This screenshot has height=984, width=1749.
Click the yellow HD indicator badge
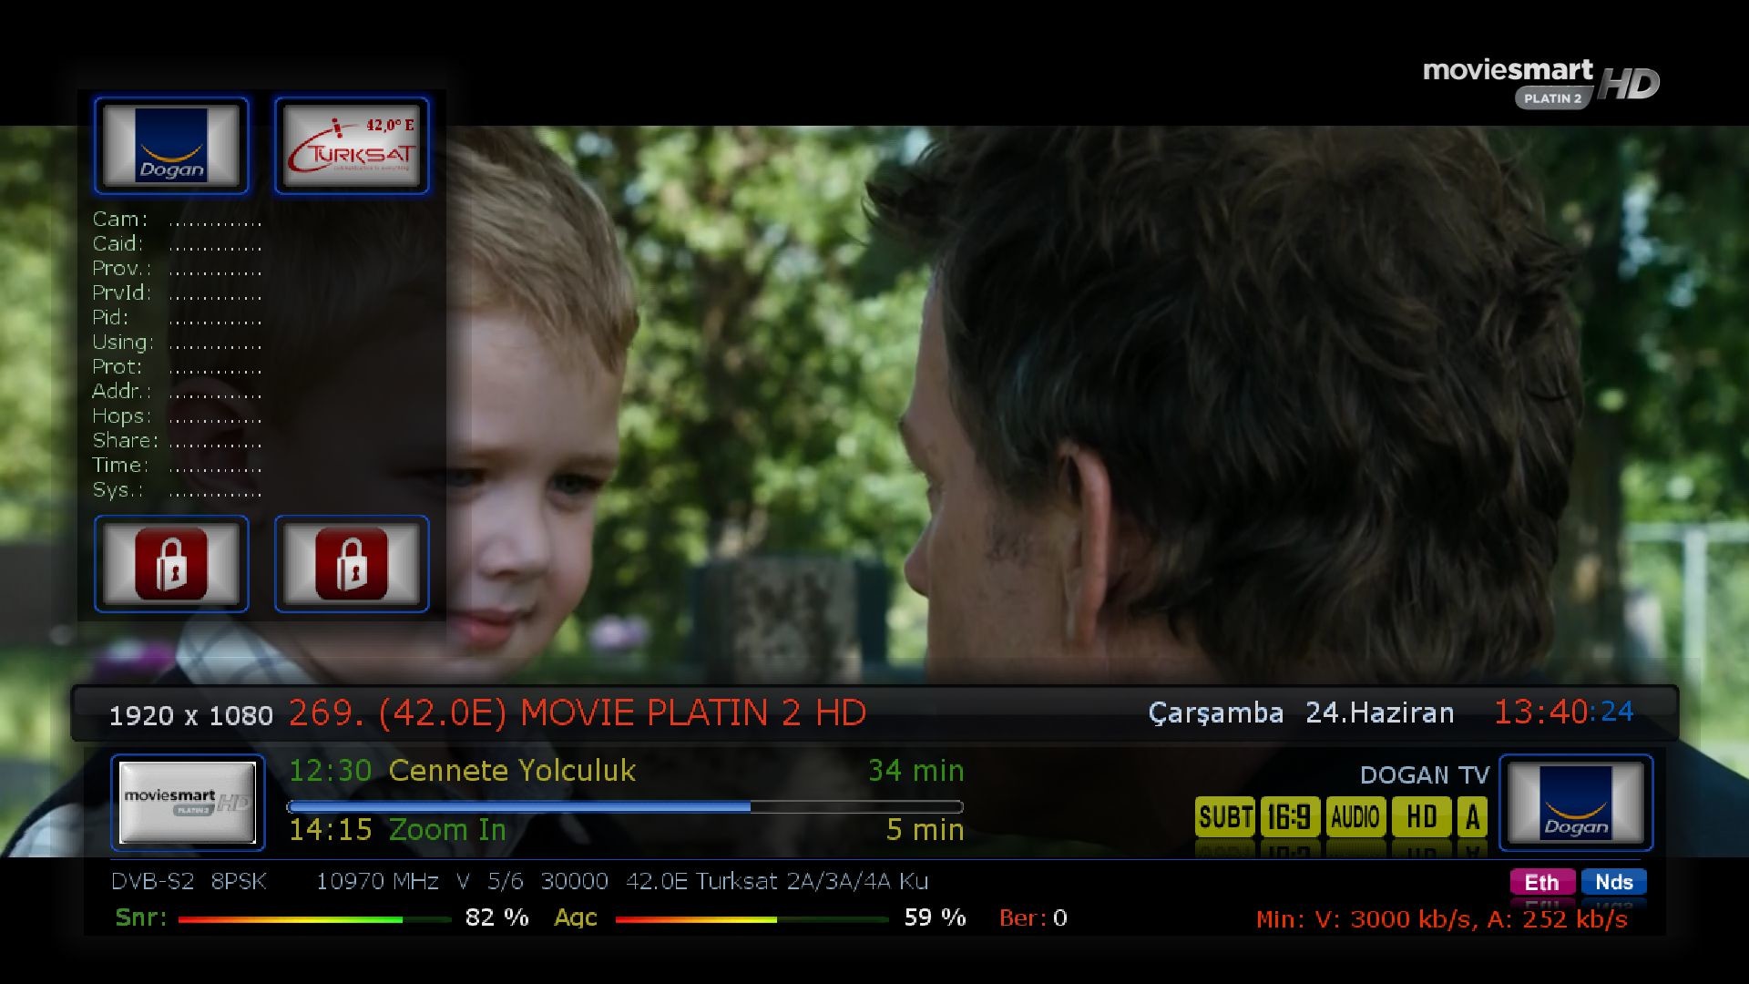point(1421,817)
